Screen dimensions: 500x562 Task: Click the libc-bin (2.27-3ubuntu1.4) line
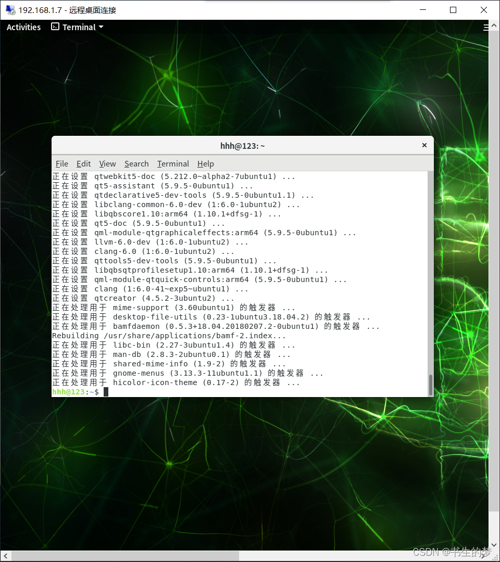click(173, 345)
